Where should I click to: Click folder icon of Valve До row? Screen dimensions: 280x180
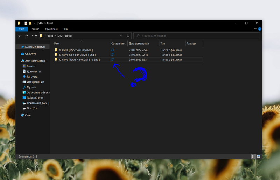[56, 55]
